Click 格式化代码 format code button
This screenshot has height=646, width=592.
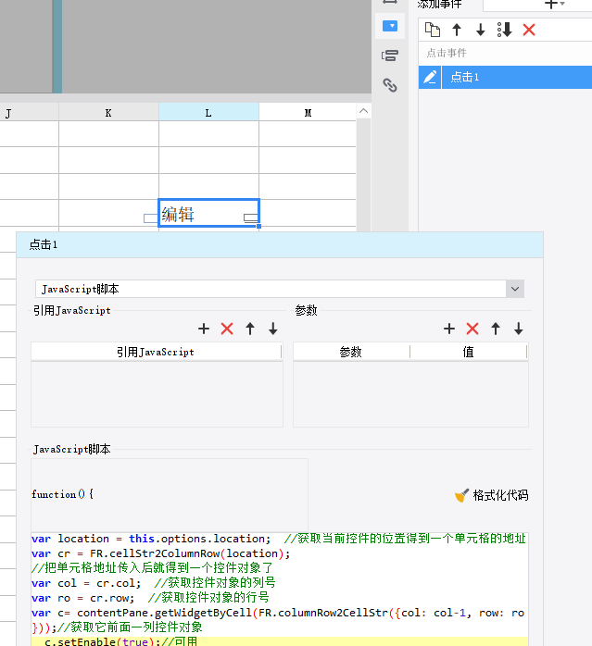(x=491, y=495)
